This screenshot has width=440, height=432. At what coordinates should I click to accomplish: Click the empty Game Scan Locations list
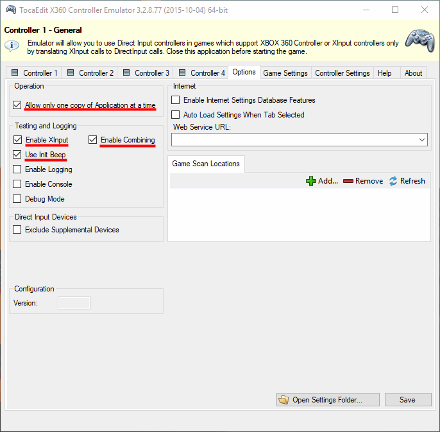pos(300,214)
